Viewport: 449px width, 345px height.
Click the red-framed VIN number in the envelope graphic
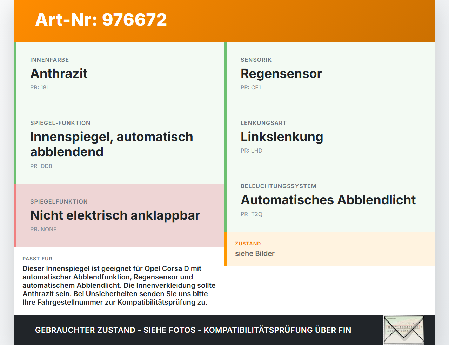point(403,327)
